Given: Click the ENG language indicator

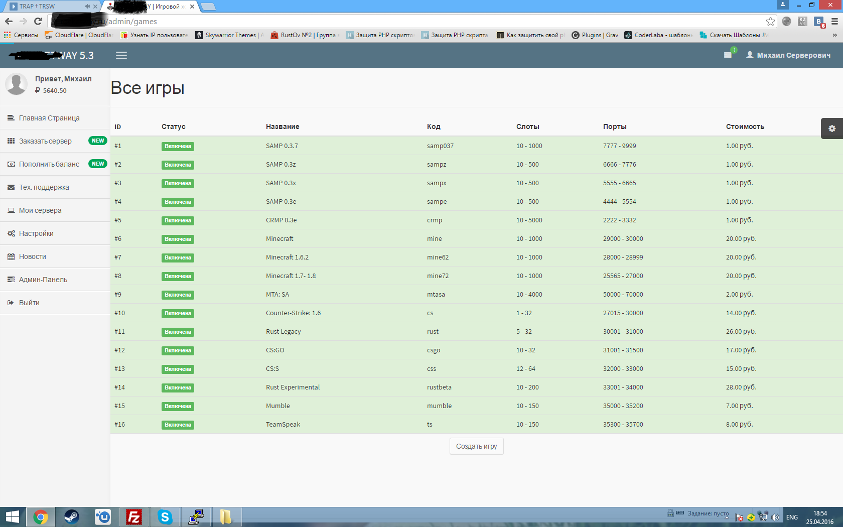Looking at the screenshot, I should click(x=792, y=517).
